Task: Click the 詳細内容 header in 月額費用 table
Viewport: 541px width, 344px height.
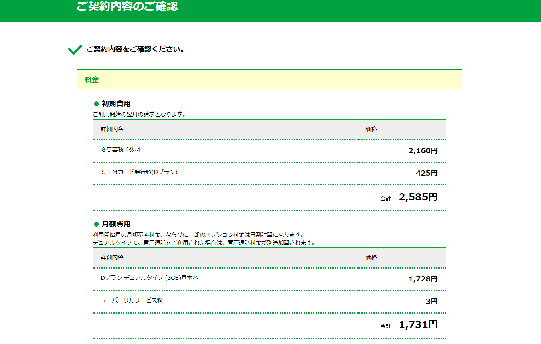Action: (112, 257)
